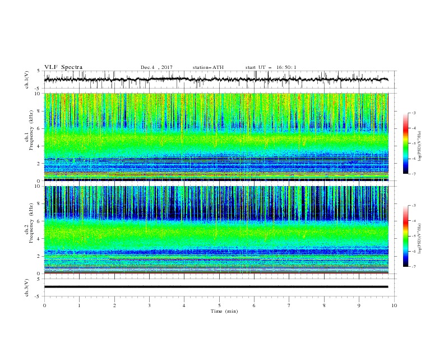Click the "ch.3(V)" axis label
Screen dimensions: 444x343
pyautogui.click(x=27, y=288)
